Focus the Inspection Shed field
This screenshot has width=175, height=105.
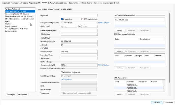click(79, 55)
